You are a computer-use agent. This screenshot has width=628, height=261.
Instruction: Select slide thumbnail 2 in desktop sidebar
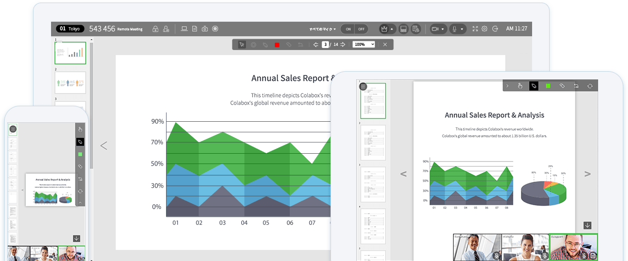pyautogui.click(x=70, y=83)
